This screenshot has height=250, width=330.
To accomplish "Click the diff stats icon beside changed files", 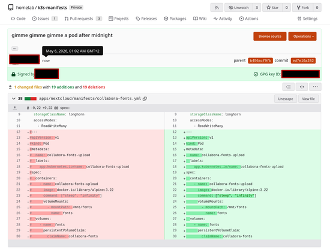I will pyautogui.click(x=10, y=87).
